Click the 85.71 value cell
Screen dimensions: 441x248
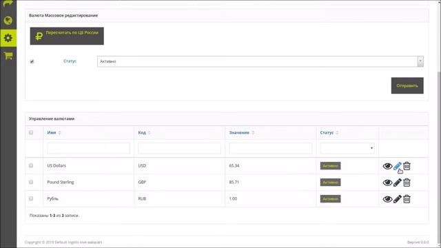coord(234,182)
